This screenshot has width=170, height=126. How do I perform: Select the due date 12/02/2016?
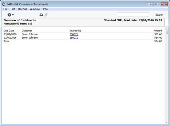pyautogui.click(x=10, y=38)
